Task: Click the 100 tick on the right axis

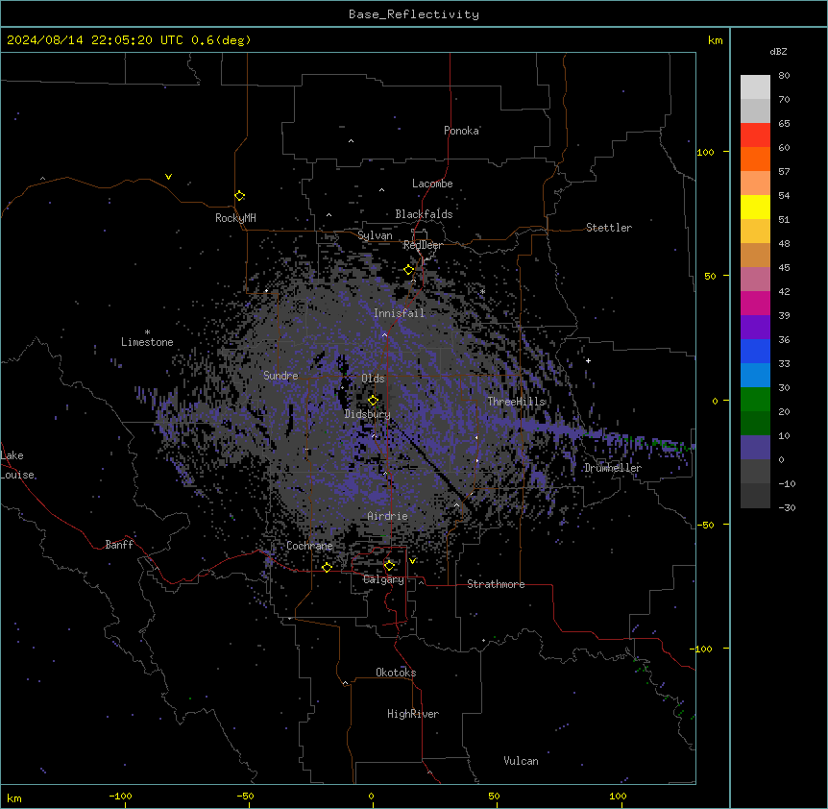Action: click(705, 152)
